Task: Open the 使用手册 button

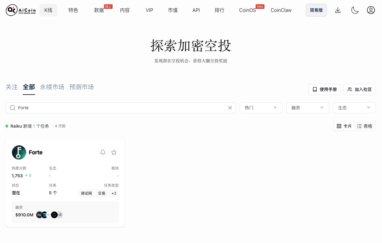Action: (325, 89)
